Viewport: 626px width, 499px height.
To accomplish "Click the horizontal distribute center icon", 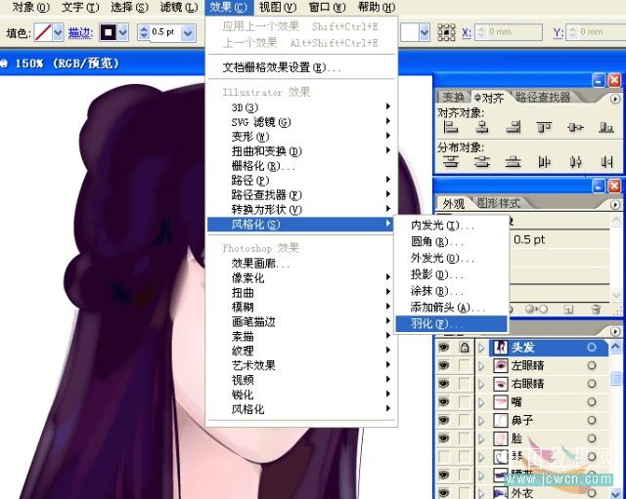I will coord(575,162).
